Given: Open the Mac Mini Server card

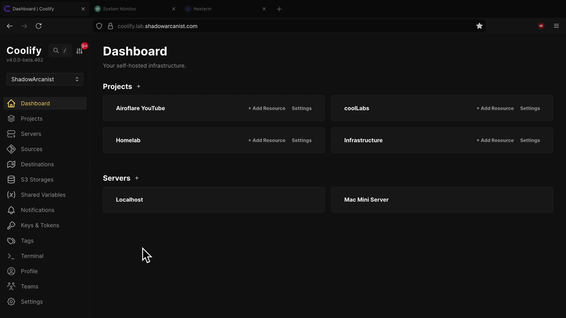Looking at the screenshot, I should click(x=442, y=200).
